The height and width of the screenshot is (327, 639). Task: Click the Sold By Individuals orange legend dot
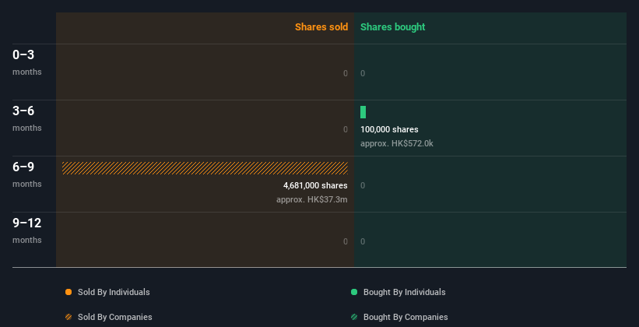(68, 292)
